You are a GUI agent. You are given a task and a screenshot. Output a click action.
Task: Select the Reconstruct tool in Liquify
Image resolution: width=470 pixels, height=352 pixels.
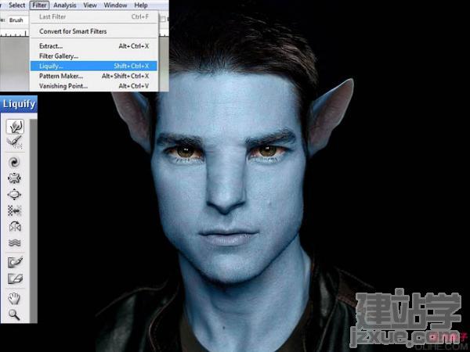pos(15,142)
